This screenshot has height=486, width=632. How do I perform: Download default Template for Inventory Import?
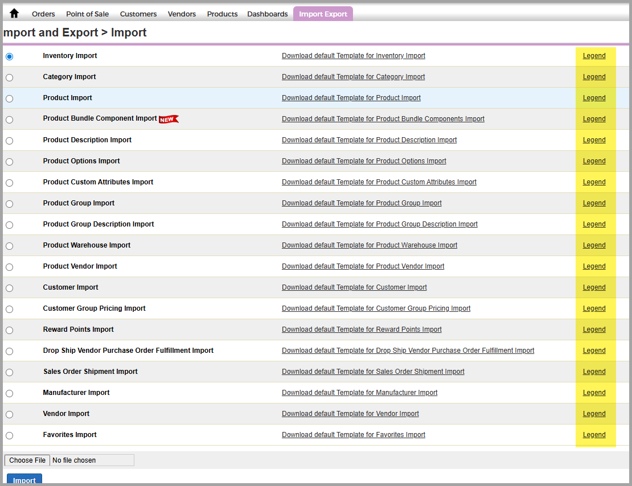tap(354, 56)
